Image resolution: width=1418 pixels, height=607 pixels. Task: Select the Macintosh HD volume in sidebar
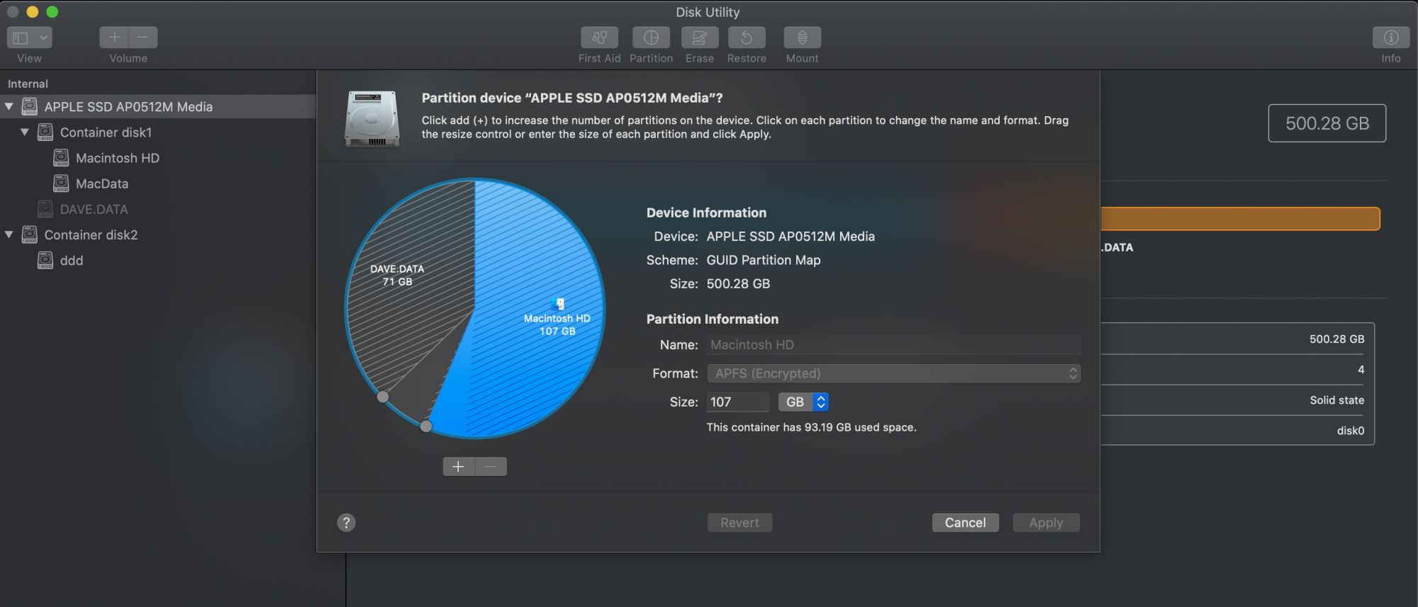coord(118,158)
